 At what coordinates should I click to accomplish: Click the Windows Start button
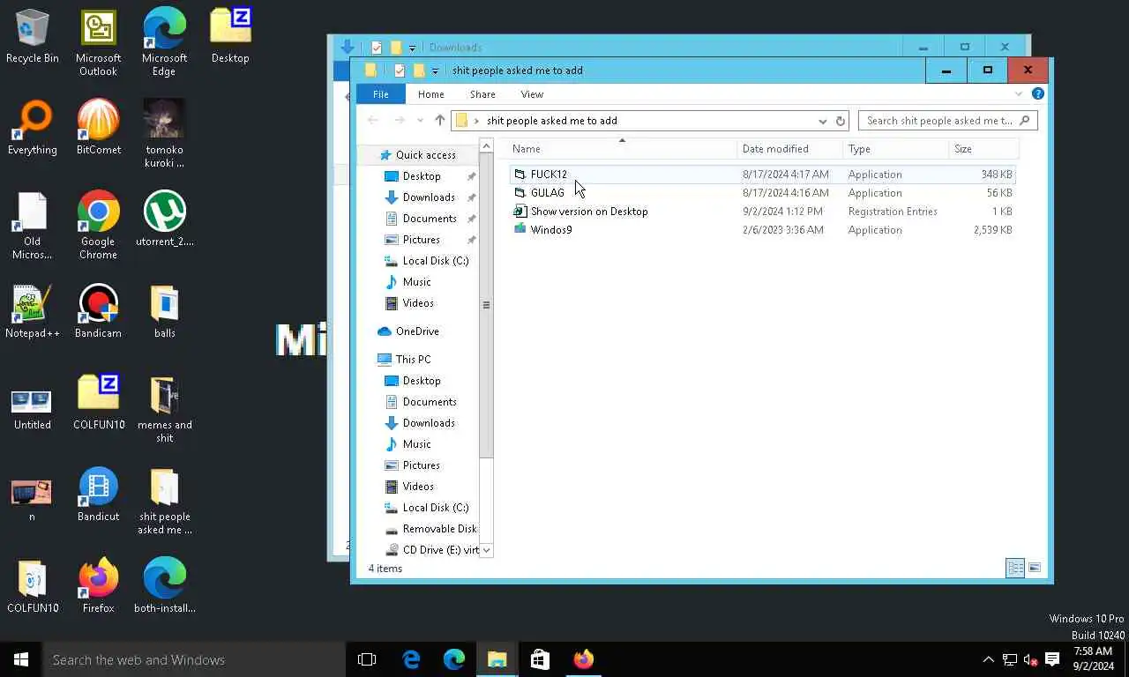(x=21, y=659)
